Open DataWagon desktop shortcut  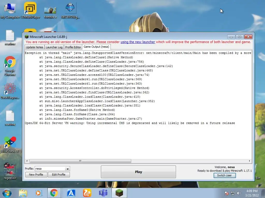point(10,91)
